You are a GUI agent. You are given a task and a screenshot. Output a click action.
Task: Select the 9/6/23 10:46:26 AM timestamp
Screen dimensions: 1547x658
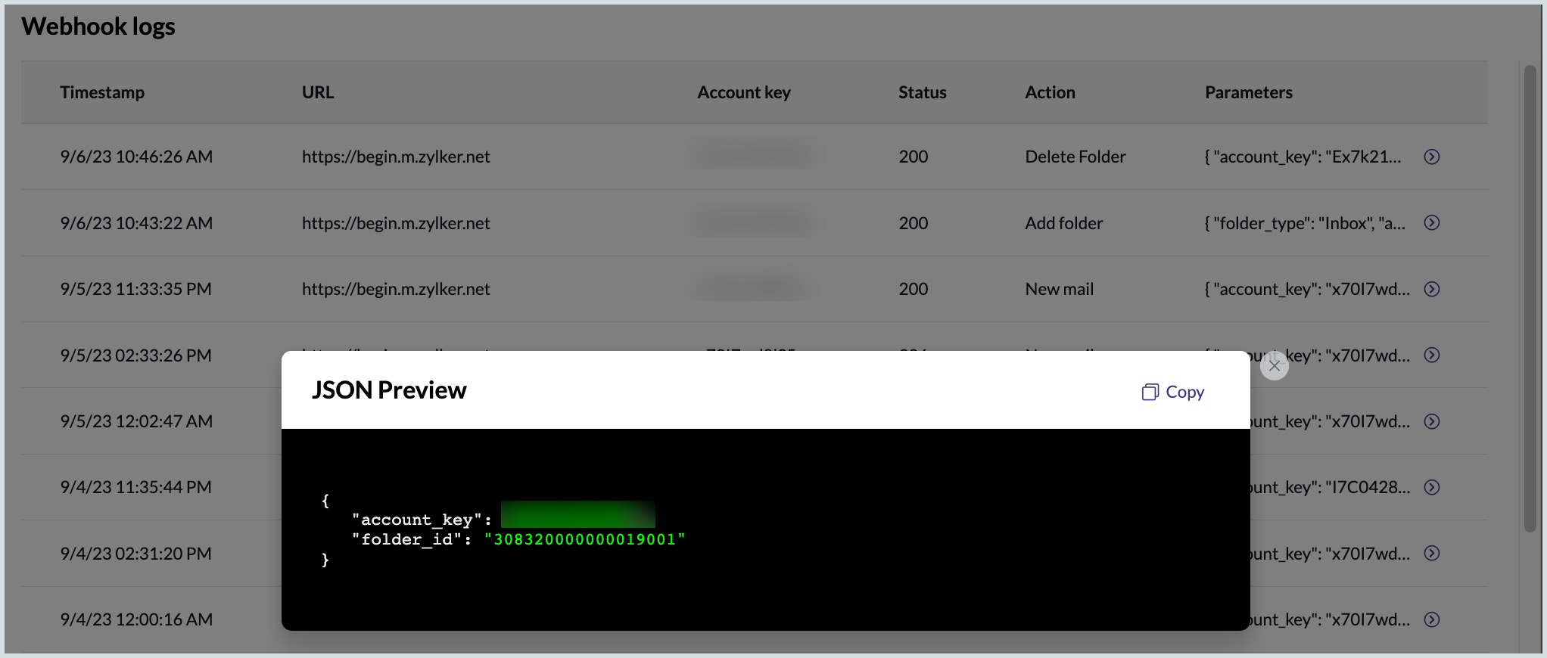(136, 157)
